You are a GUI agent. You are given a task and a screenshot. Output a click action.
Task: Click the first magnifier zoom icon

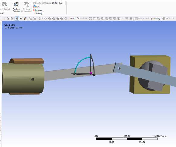(x=8, y=18)
